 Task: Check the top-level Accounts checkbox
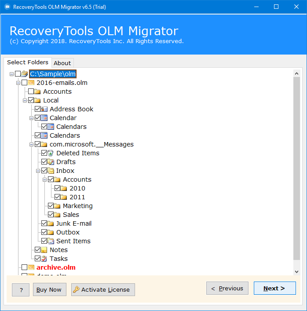coord(31,91)
